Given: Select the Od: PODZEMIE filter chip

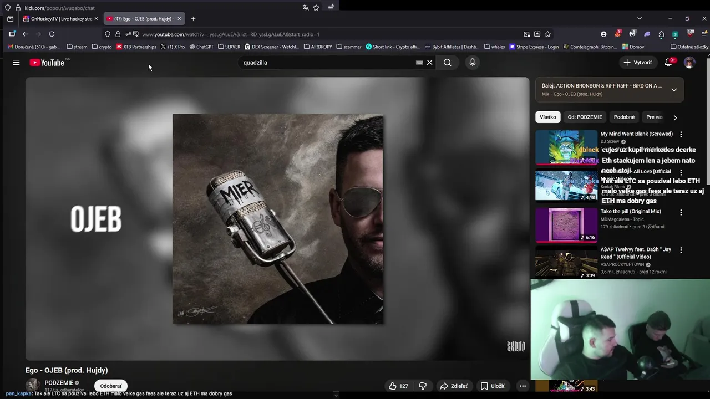Looking at the screenshot, I should pos(585,117).
